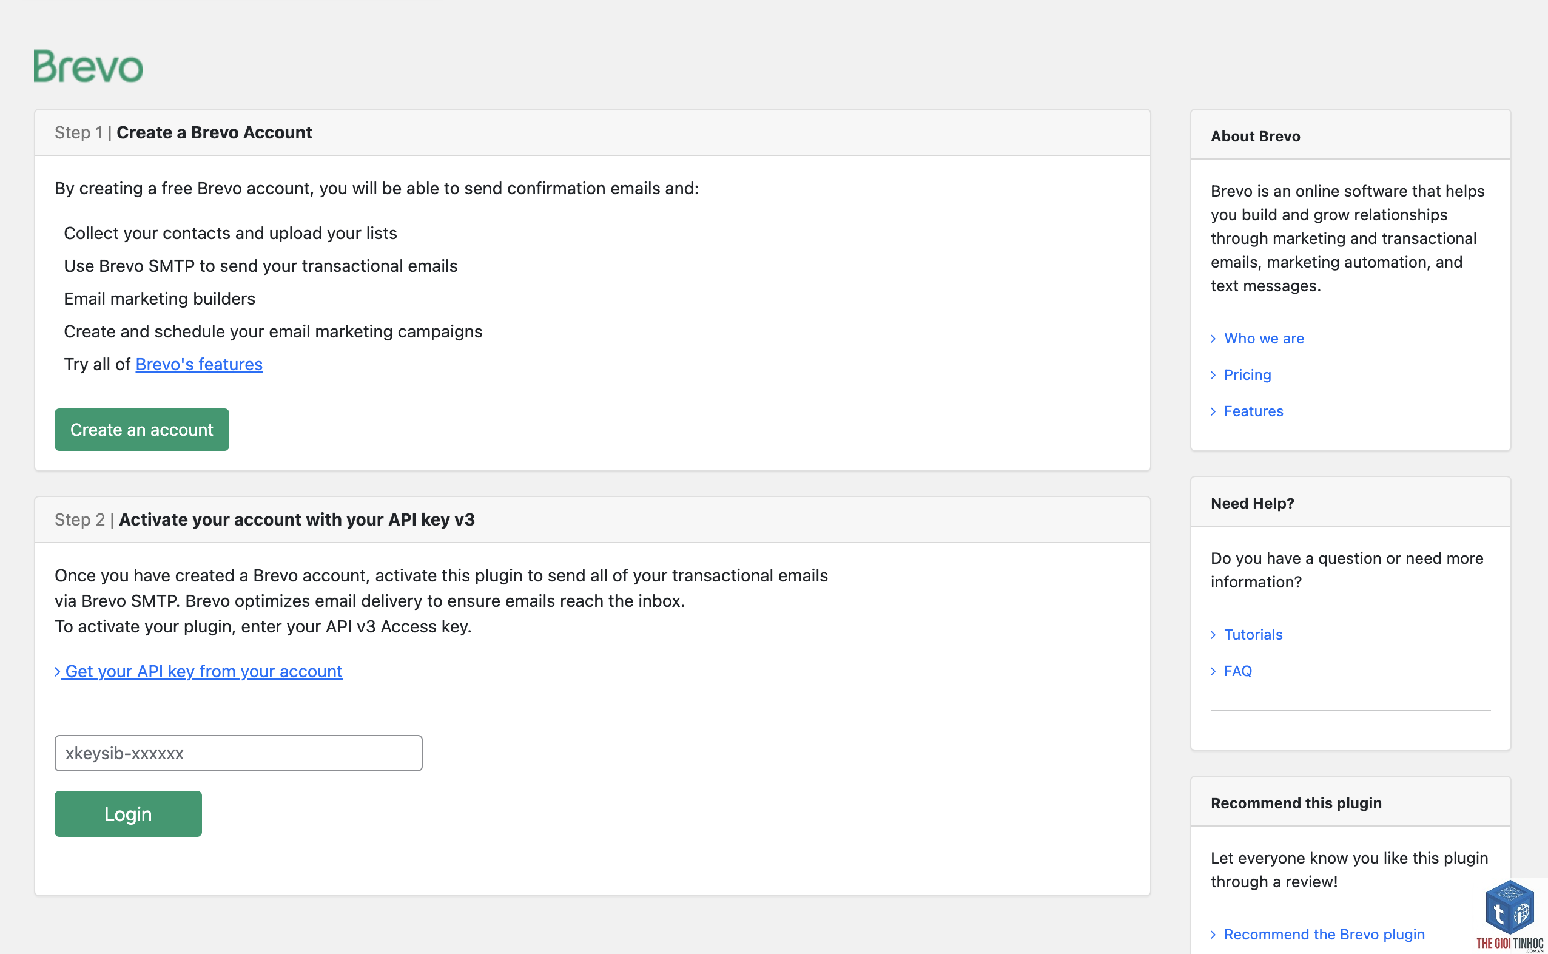Viewport: 1548px width, 954px height.
Task: Click 'Collect your contacts and upload your lists' text
Action: coord(230,234)
